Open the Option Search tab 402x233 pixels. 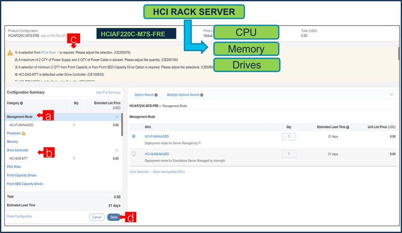click(x=144, y=95)
